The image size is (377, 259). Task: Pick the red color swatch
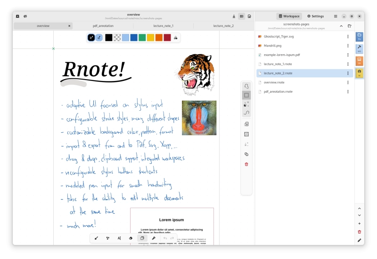pos(167,38)
